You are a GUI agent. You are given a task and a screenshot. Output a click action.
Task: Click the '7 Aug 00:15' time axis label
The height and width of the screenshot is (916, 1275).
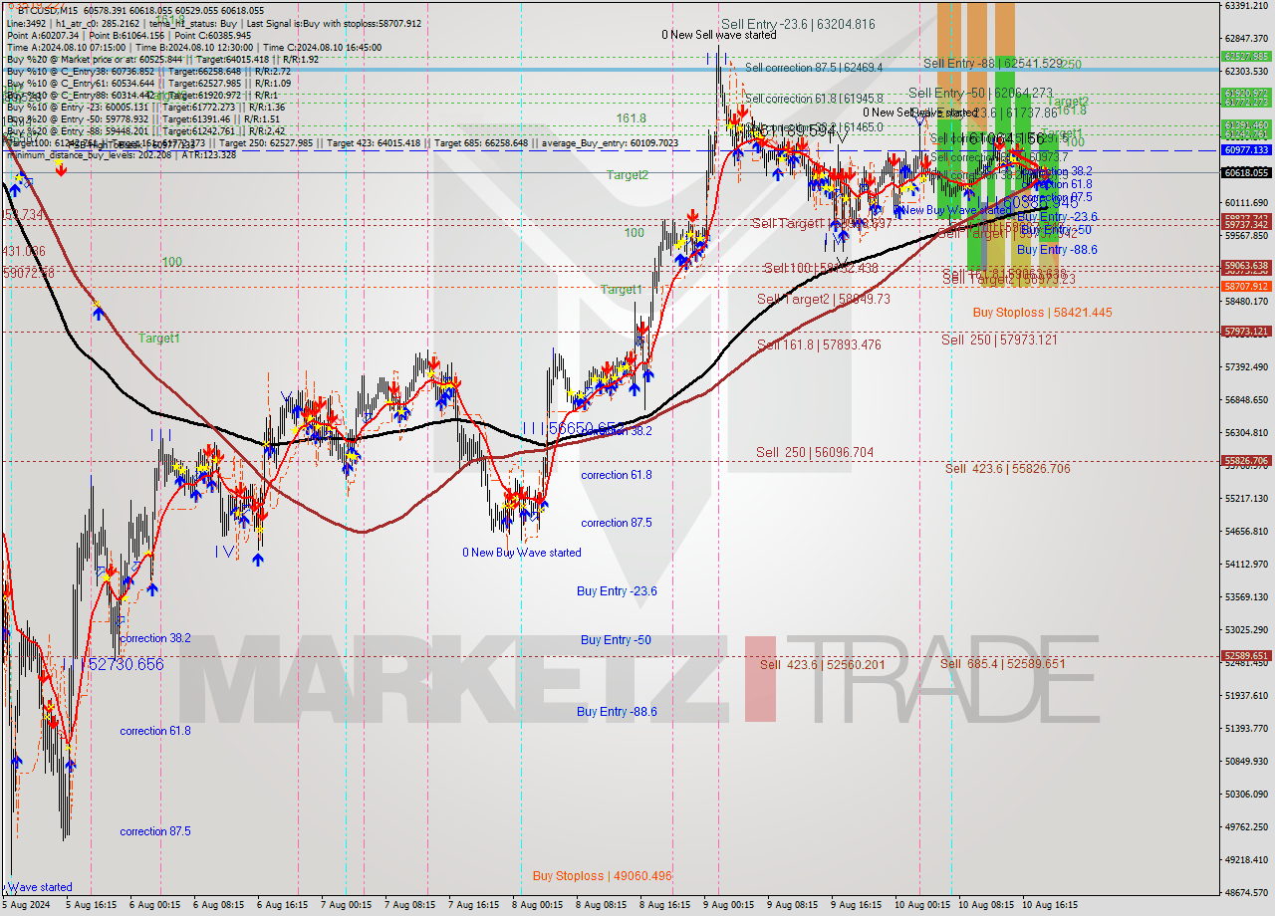346,906
